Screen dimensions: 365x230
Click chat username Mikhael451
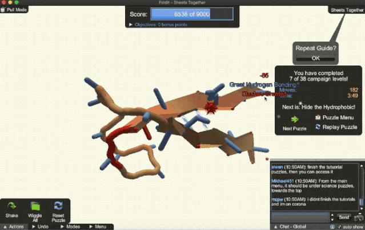click(x=283, y=181)
